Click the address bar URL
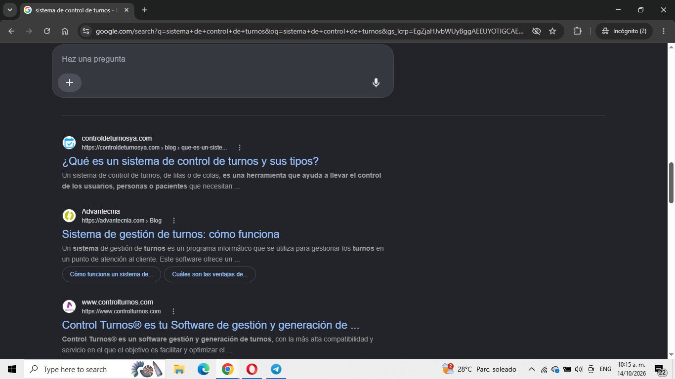Viewport: 675px width, 379px height. 310,31
